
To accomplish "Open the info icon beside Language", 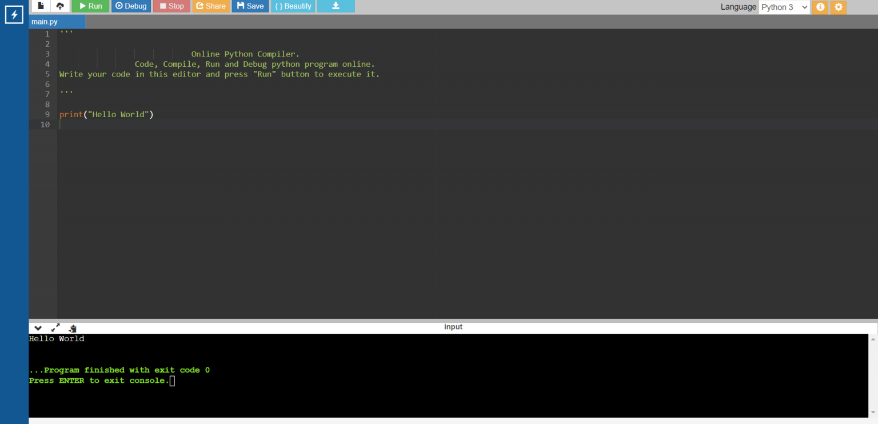I will (820, 7).
